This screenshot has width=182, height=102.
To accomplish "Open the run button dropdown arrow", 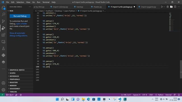I will click(x=164, y=7).
